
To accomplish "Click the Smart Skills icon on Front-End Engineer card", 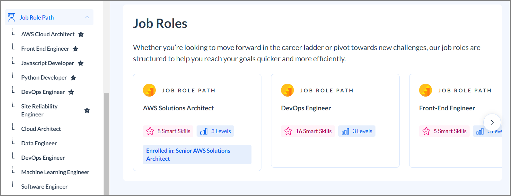I will [426, 131].
